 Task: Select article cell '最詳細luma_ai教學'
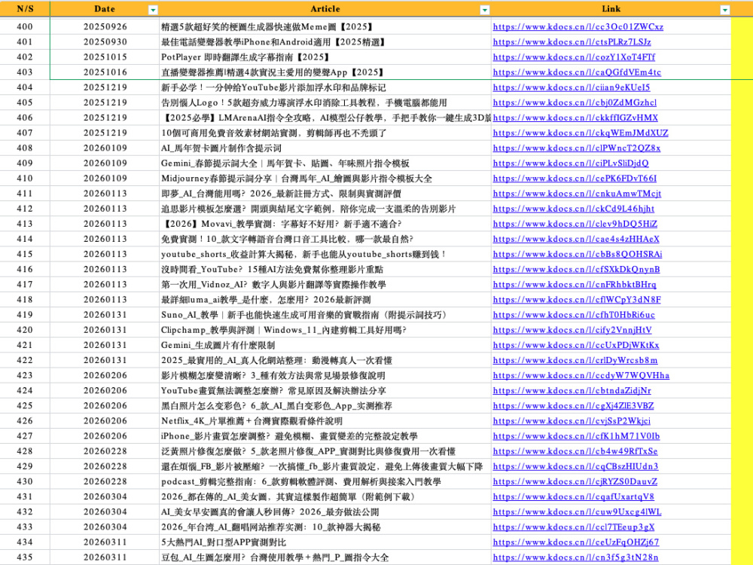pyautogui.click(x=325, y=300)
